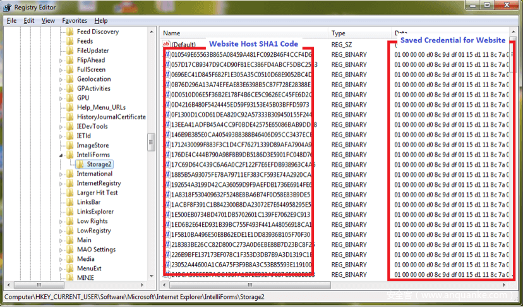Image resolution: width=523 pixels, height=307 pixels.
Task: Click the MAO Settings folder icon
Action: pyautogui.click(x=70, y=250)
